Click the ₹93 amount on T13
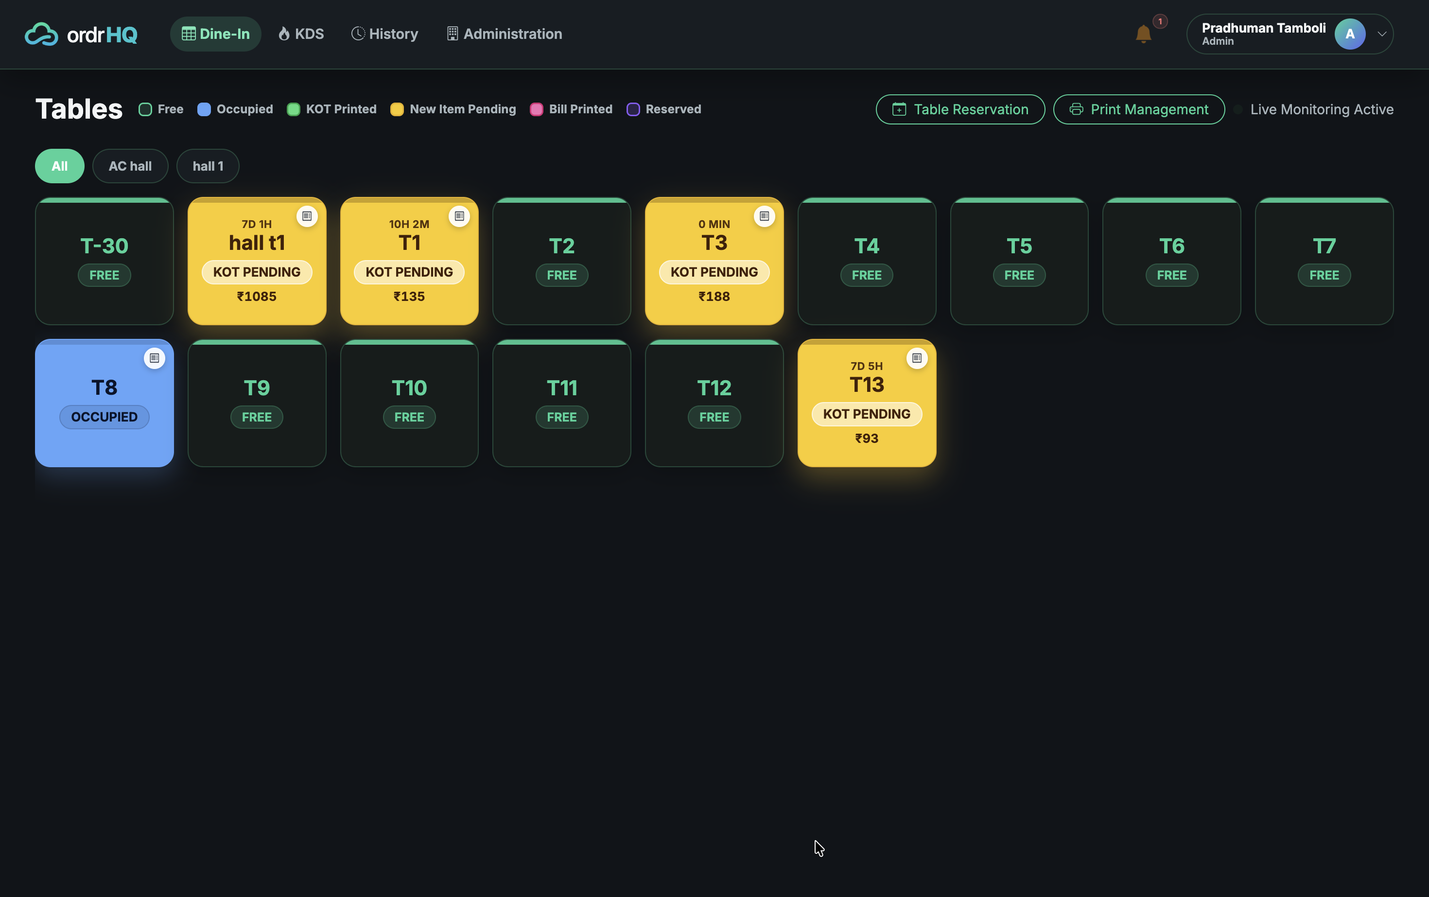This screenshot has width=1429, height=897. 866,439
